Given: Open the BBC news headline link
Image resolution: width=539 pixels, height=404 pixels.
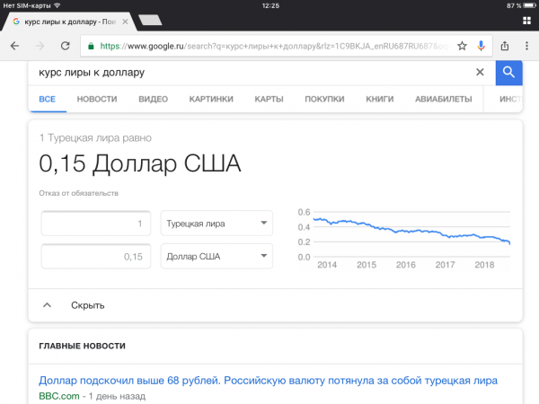Looking at the screenshot, I should click(268, 380).
